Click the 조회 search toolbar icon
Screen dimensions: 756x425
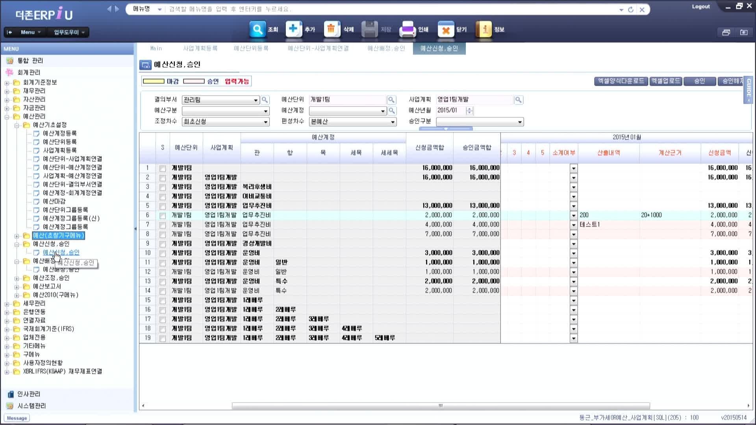point(258,30)
